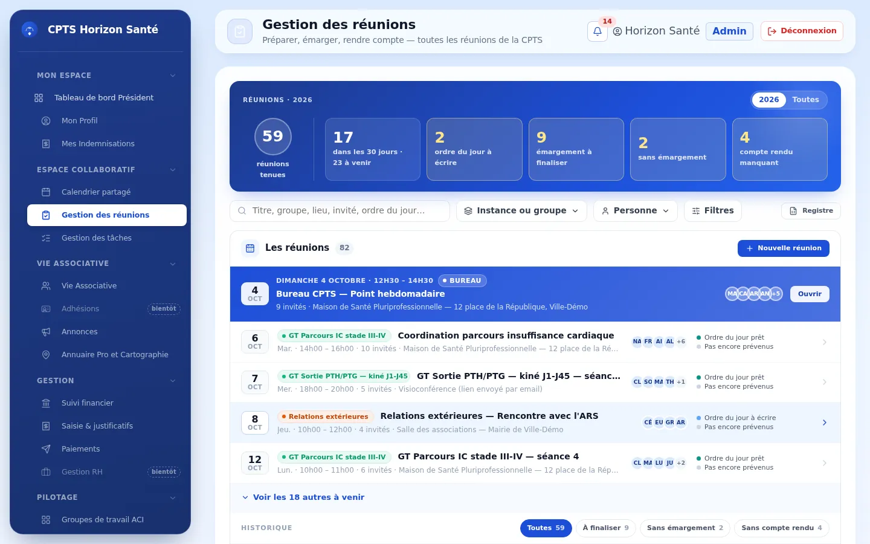Open Calendrier partagé
The width and height of the screenshot is (870, 544).
click(106, 192)
